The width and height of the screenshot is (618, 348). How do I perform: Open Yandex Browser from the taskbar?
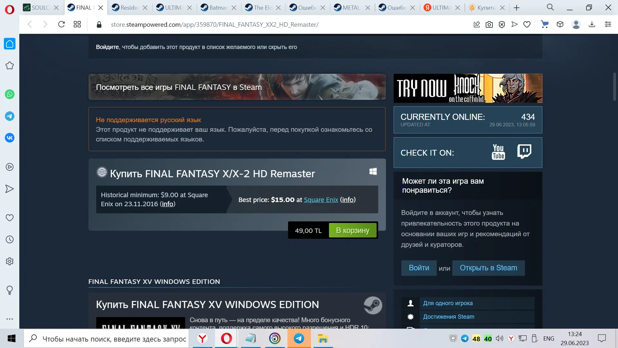202,339
